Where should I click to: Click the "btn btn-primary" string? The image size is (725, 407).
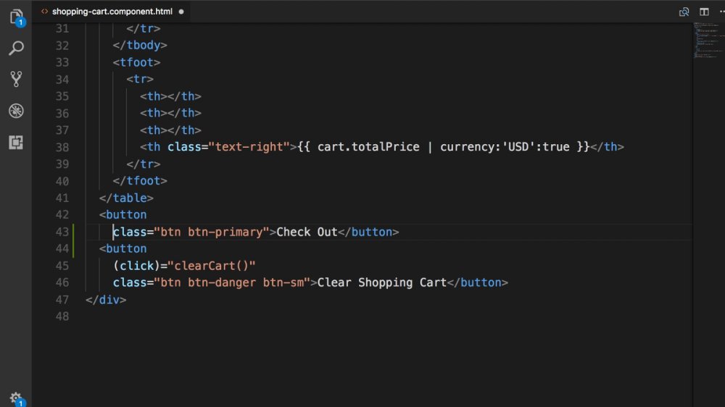click(x=211, y=232)
